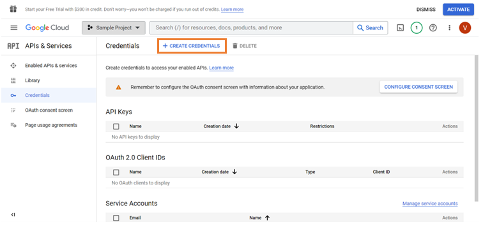Click the free trial gift icon

pos(13,9)
